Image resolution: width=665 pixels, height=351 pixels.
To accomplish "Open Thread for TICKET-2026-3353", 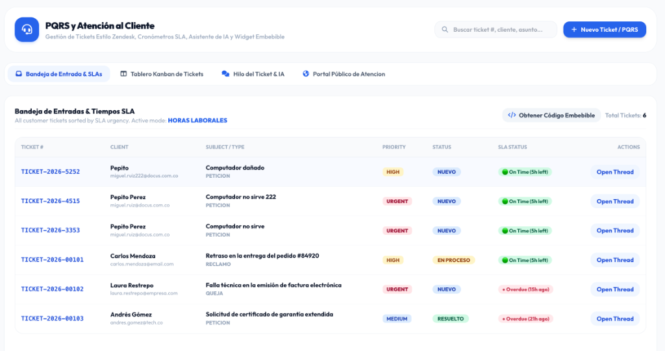I will [615, 230].
